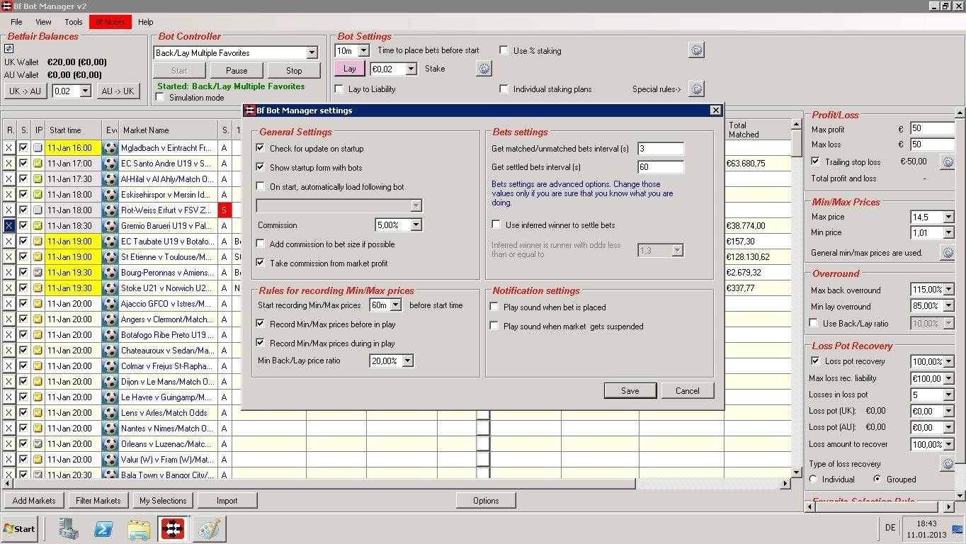The image size is (966, 544).
Task: Open Special rules gear icon
Action: click(696, 89)
